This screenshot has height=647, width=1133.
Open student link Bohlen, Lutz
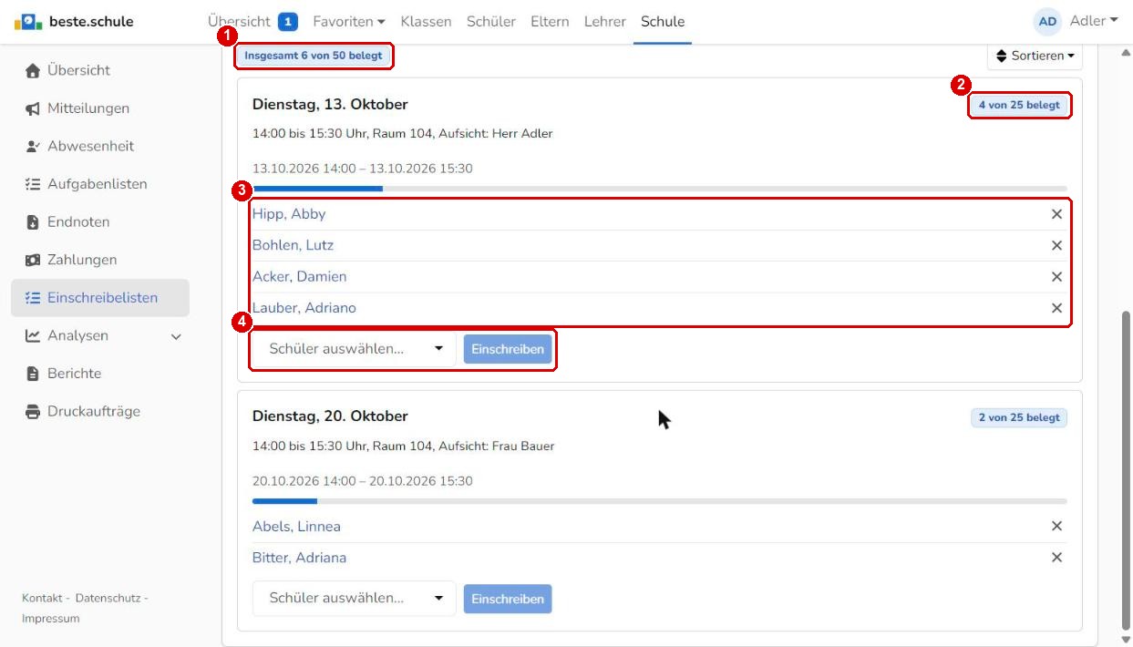[293, 245]
